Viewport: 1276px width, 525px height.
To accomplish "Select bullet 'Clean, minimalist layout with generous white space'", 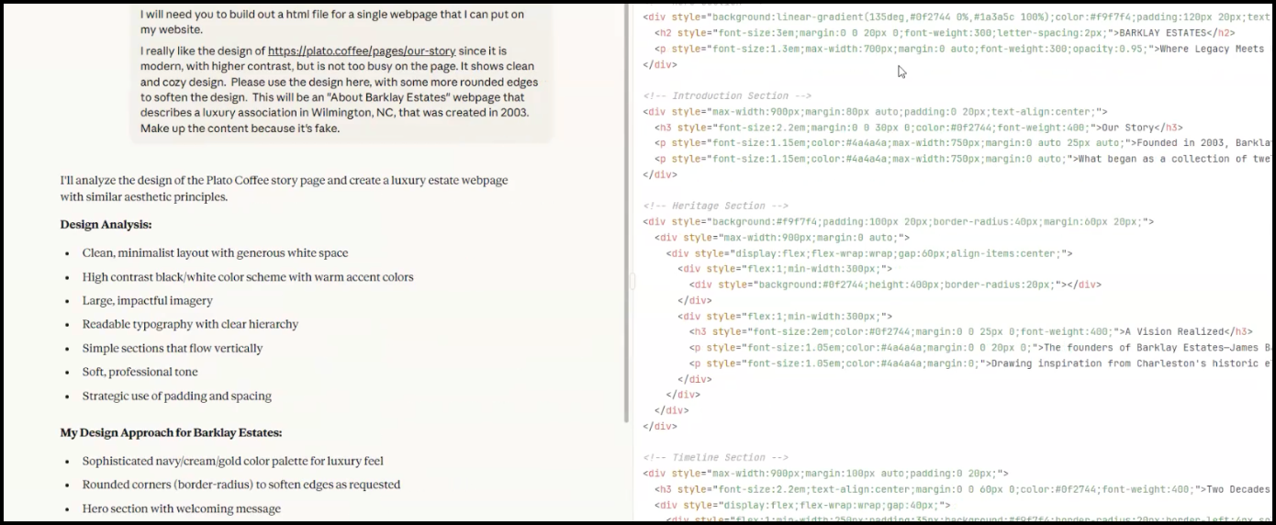I will pyautogui.click(x=215, y=253).
